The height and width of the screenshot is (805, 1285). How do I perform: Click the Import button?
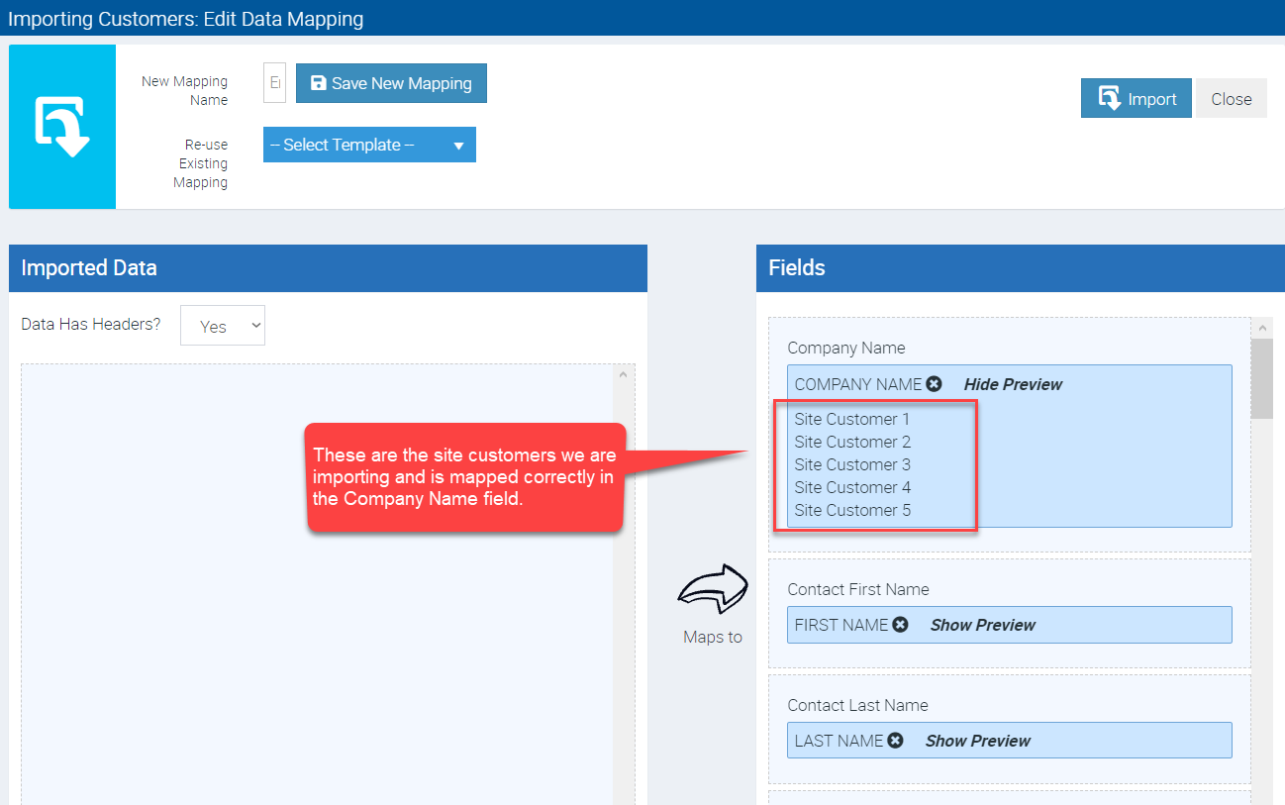pyautogui.click(x=1136, y=99)
